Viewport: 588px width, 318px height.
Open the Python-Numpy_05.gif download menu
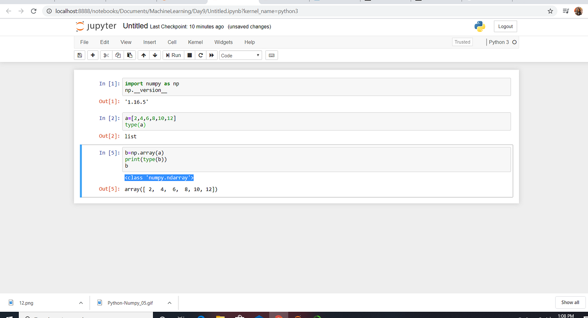[x=169, y=302]
